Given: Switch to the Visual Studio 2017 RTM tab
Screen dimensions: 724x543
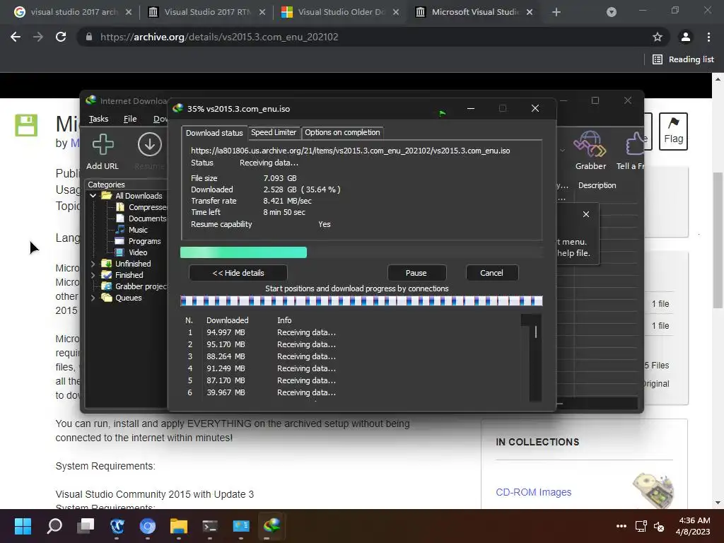Looking at the screenshot, I should 207,12.
